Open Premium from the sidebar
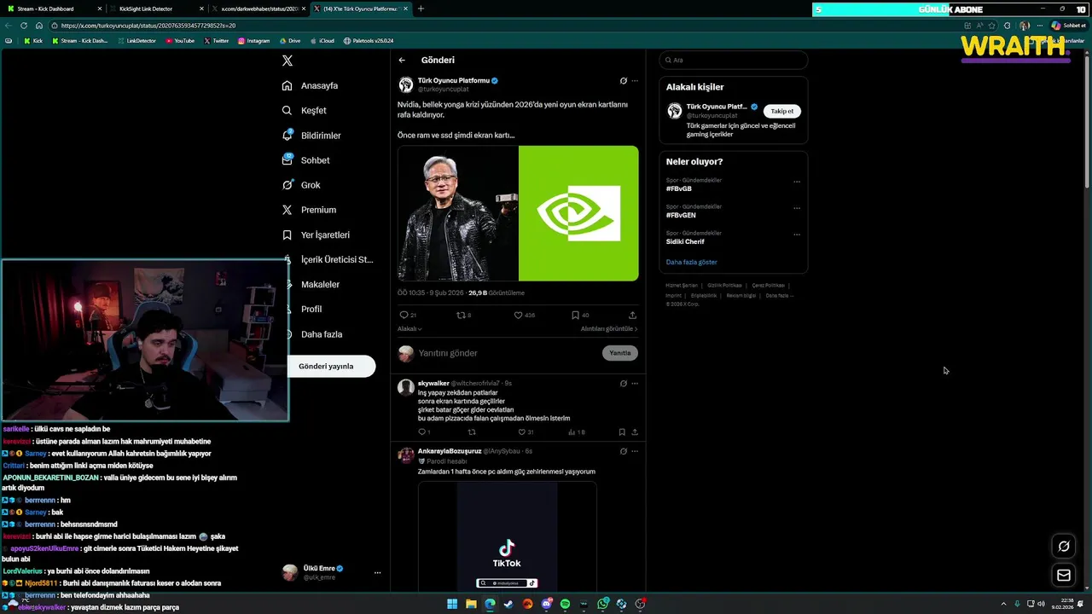Image resolution: width=1092 pixels, height=614 pixels. coord(309,210)
